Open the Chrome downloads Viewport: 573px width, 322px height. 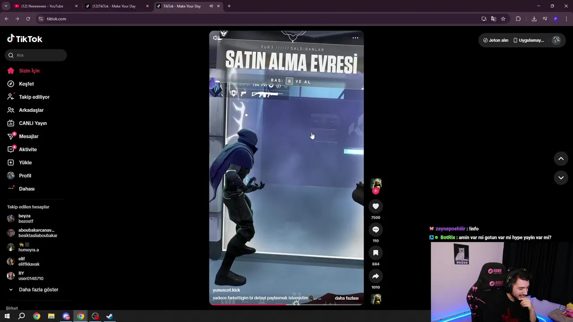(534, 19)
